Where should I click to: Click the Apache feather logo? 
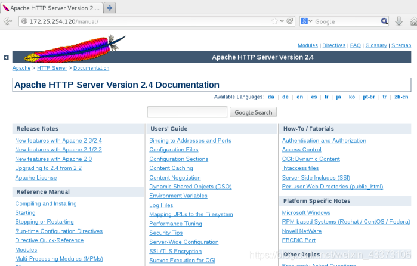click(75, 48)
